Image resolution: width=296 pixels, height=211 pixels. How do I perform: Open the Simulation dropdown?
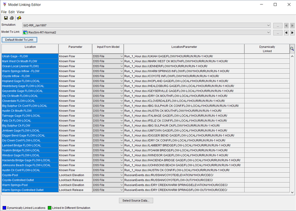(x=268, y=25)
